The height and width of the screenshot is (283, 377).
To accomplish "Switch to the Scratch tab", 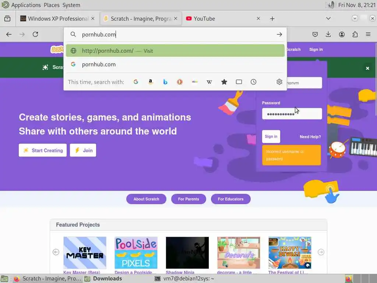I will [141, 18].
